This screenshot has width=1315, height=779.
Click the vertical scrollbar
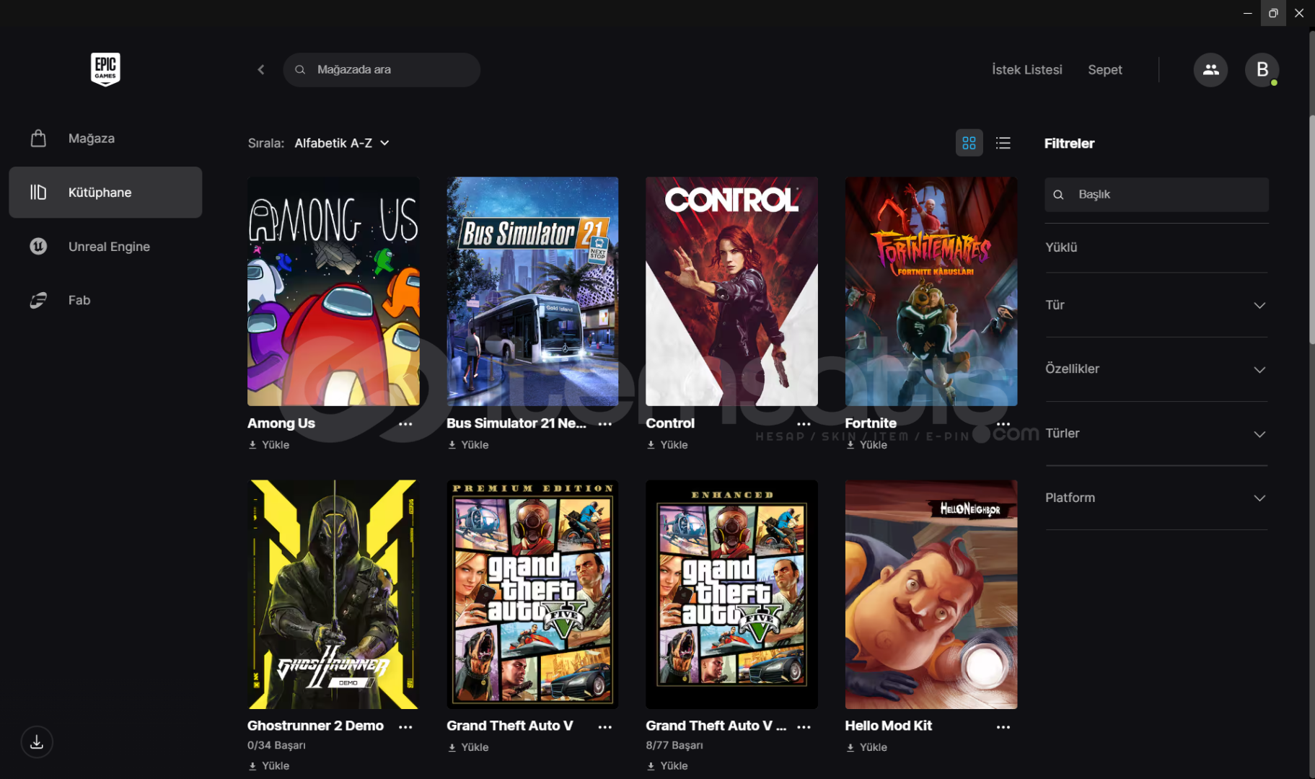(x=1311, y=229)
